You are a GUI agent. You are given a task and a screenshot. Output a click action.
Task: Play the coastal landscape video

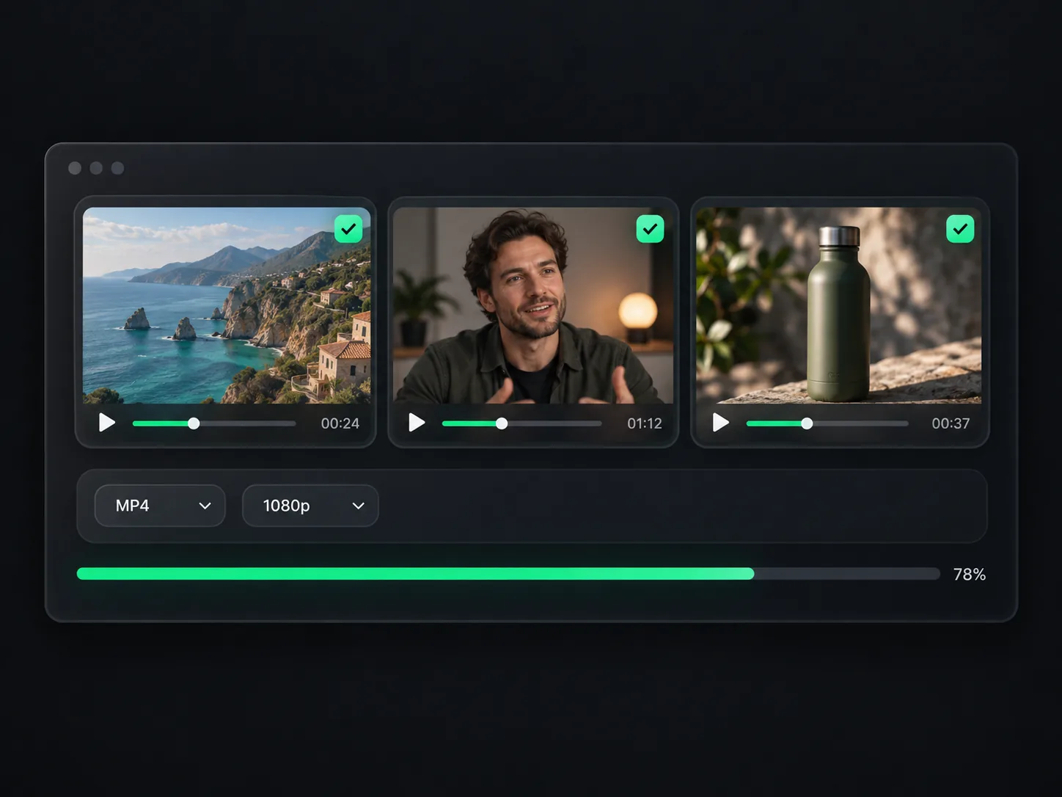[107, 423]
